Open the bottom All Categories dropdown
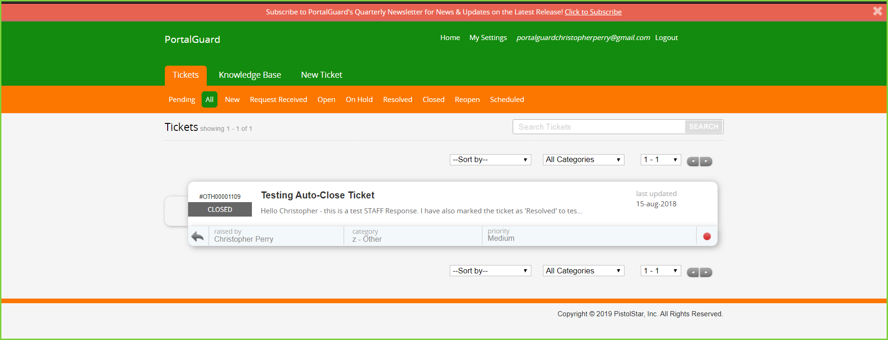 tap(583, 271)
